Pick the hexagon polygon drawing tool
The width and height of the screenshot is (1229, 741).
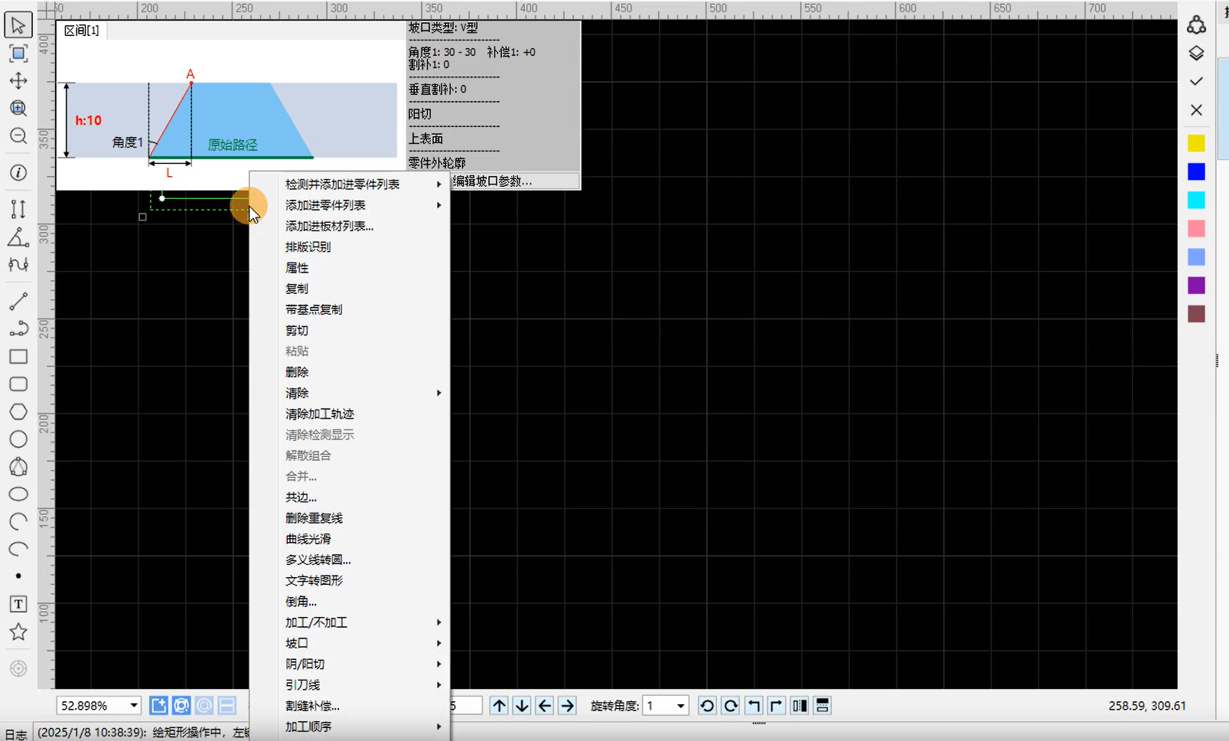coord(18,412)
